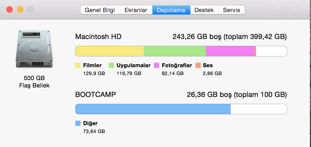Go to the Destek tab
This screenshot has height=147, width=311.
tap(204, 10)
